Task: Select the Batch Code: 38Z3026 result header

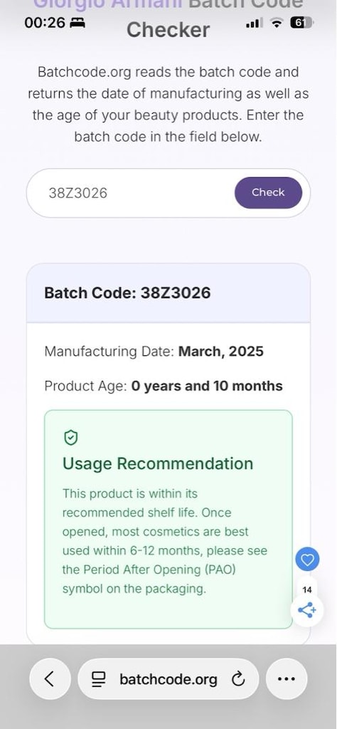Action: pos(127,293)
